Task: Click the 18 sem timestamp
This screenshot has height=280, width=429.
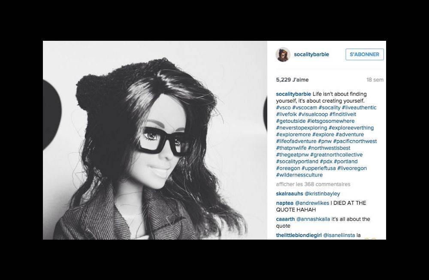Action: pos(375,80)
